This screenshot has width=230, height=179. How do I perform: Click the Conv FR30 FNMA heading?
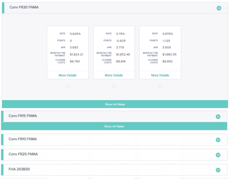[24, 7]
